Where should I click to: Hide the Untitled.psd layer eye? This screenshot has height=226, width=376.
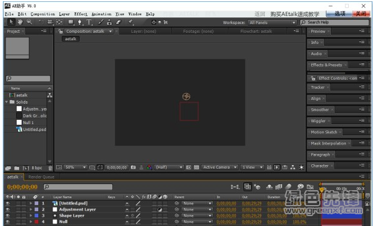click(x=7, y=203)
